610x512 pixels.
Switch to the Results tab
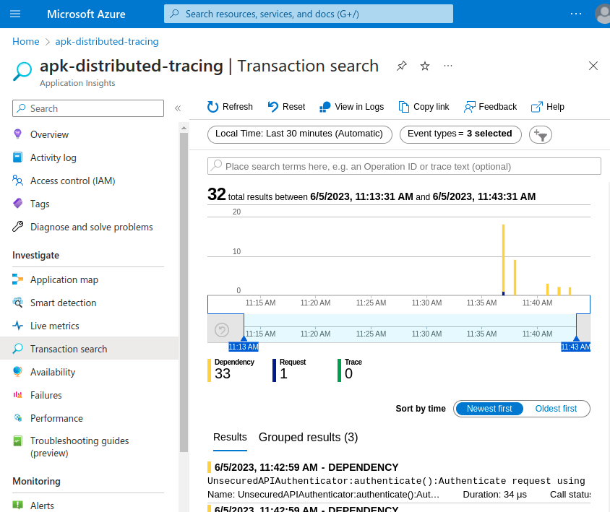[230, 438]
